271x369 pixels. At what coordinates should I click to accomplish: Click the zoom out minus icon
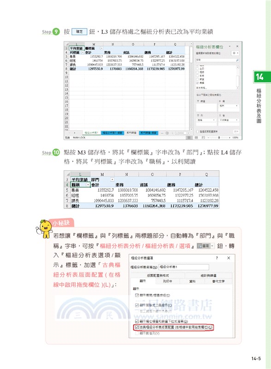(209, 137)
